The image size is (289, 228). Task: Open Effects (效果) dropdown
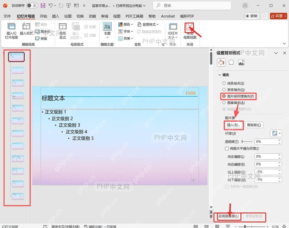click(125, 38)
